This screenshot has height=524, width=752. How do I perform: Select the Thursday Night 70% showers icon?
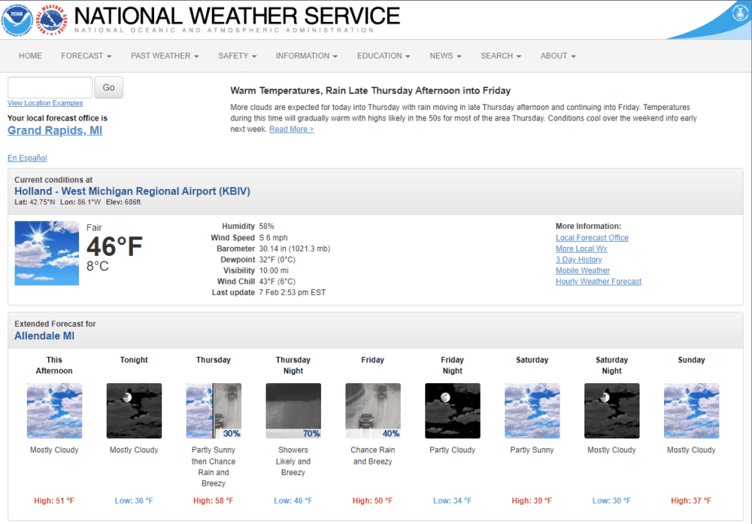[293, 410]
